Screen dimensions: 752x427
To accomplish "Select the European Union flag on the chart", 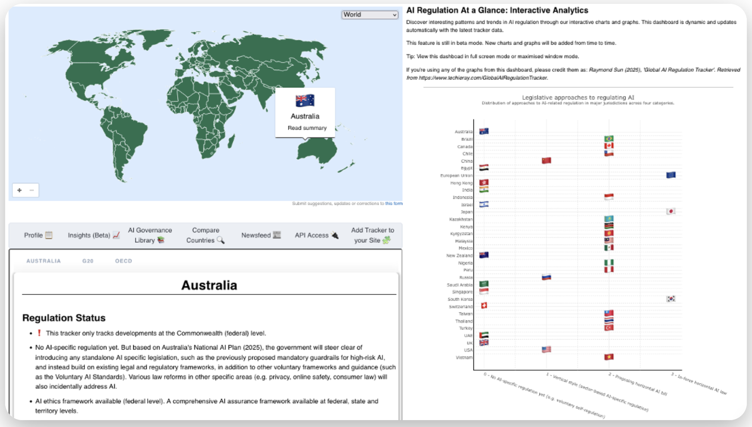I will click(x=672, y=175).
